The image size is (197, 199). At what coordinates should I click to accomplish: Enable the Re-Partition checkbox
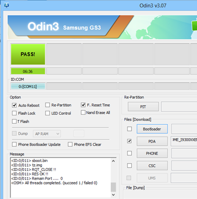[48, 105]
